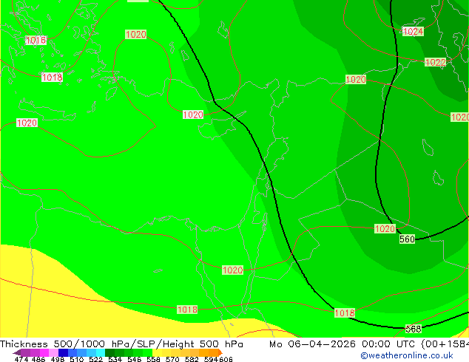Pick the bright yellow swatch above 558
The height and width of the screenshot is (362, 469).
coord(157,352)
